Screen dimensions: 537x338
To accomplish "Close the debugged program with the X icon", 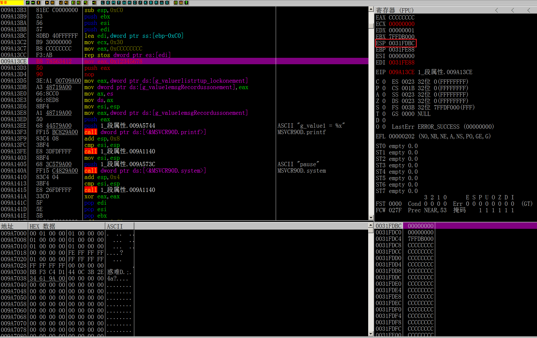I will [x=38, y=3].
